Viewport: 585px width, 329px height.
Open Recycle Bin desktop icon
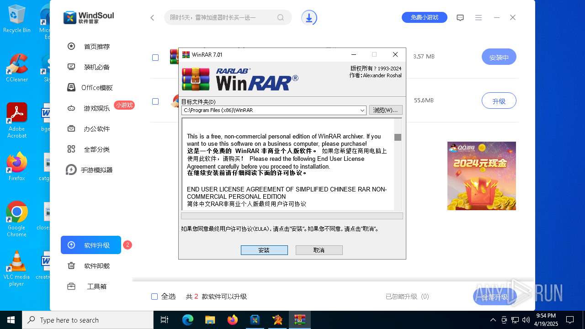coord(17,19)
